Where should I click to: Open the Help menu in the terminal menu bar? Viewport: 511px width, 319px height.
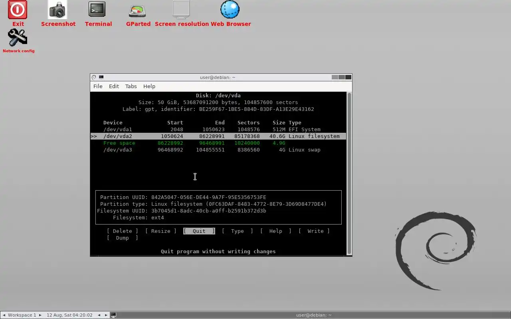point(149,86)
